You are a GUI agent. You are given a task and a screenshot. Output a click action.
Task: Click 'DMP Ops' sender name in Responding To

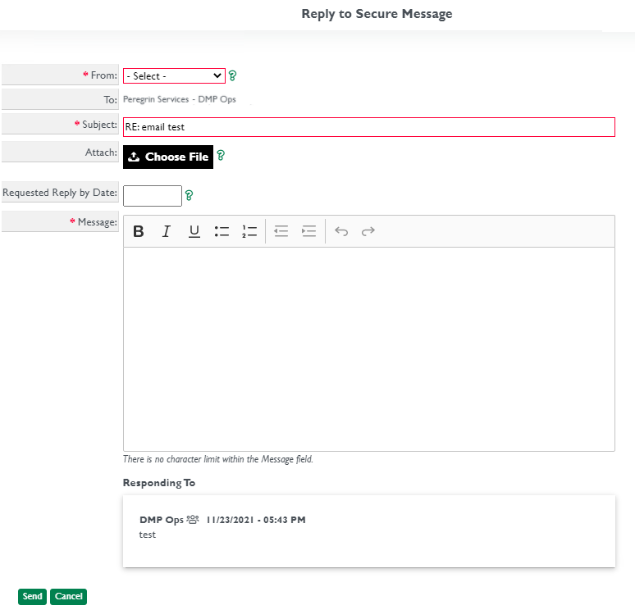coord(162,520)
